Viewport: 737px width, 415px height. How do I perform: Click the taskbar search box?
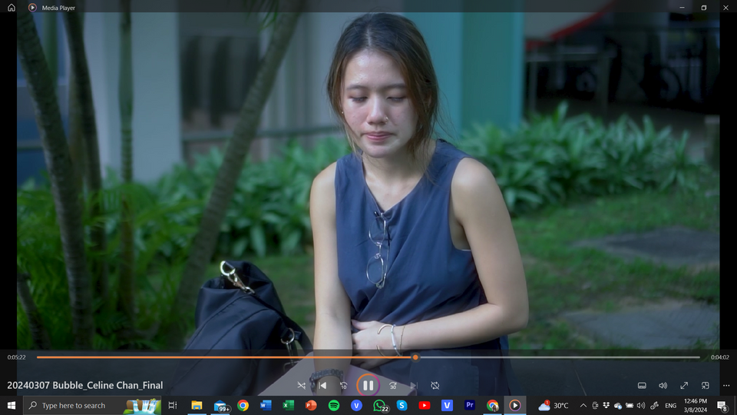(92, 405)
